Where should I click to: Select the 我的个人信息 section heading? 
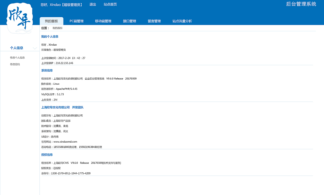(x=50, y=37)
